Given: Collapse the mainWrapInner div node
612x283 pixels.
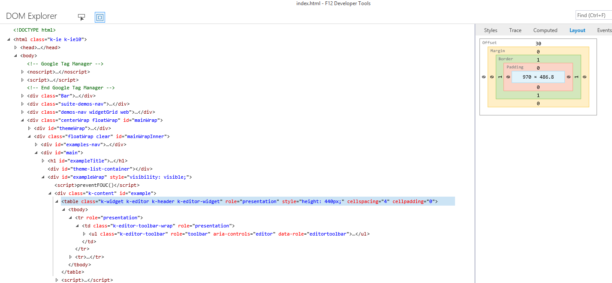Looking at the screenshot, I should coord(30,136).
